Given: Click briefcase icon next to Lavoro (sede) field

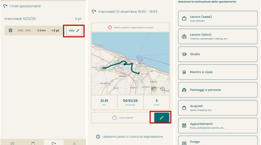Looking at the screenshot, I should click(x=115, y=118).
